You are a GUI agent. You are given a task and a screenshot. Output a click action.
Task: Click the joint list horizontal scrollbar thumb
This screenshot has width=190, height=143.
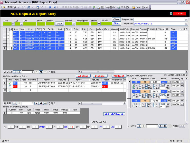[98, 72]
